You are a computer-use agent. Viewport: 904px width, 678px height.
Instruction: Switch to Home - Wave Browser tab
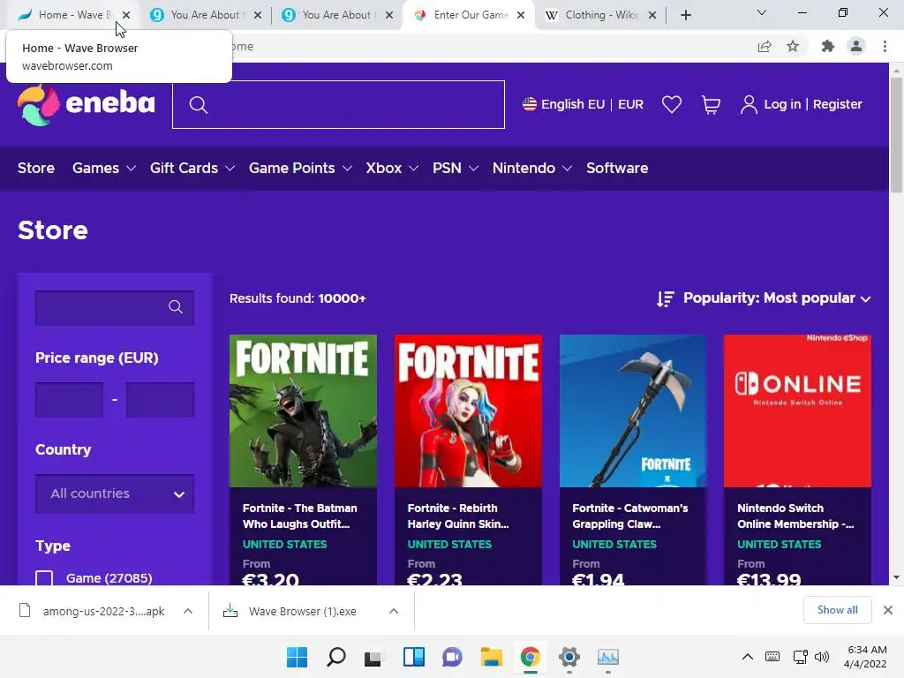68,15
